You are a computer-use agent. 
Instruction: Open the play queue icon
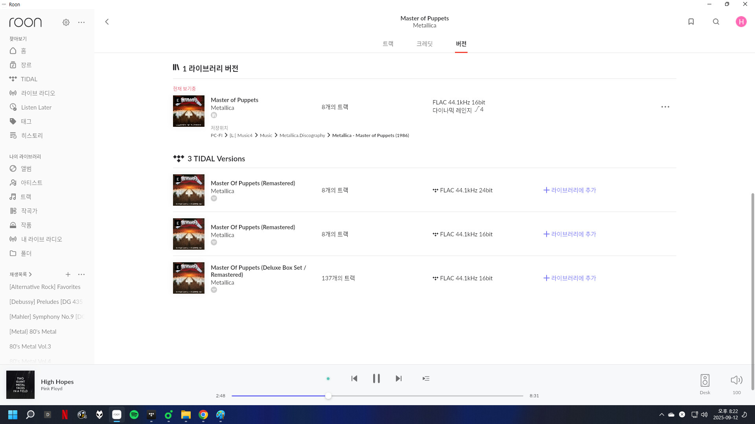pyautogui.click(x=426, y=378)
